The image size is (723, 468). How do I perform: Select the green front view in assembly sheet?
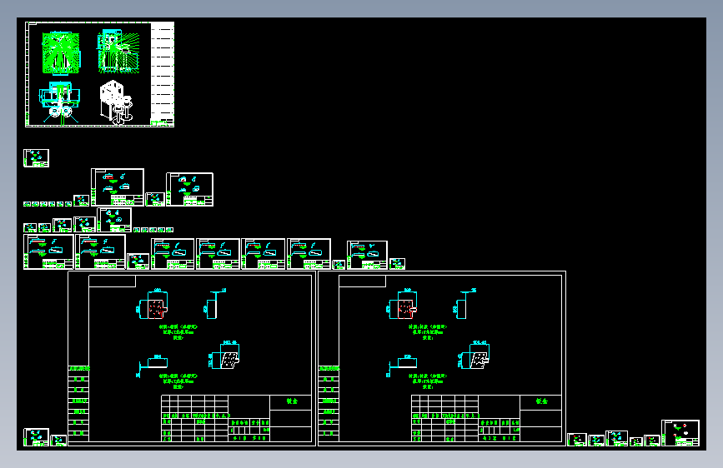(61, 52)
